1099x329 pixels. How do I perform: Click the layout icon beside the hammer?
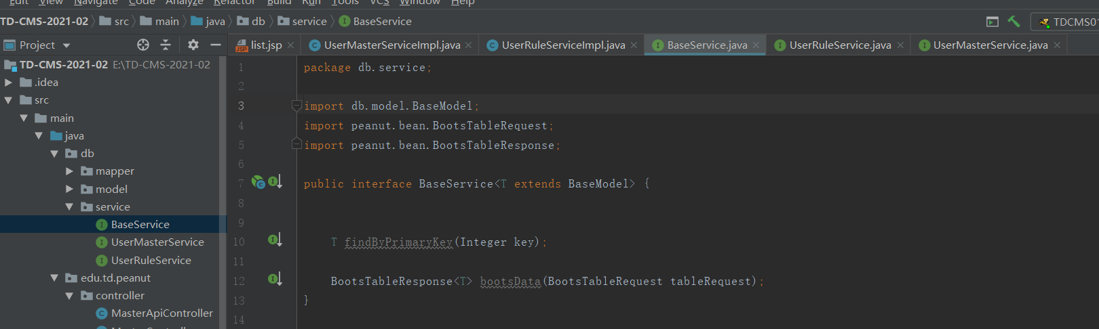[x=992, y=22]
